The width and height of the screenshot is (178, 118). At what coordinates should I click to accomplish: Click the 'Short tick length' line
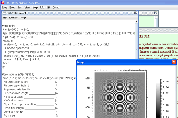pos(31,108)
